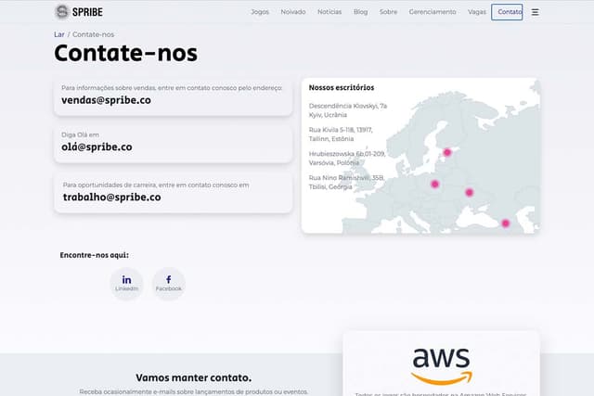
Task: Select the Warsaw pink map marker in Poland
Action: [x=435, y=184]
